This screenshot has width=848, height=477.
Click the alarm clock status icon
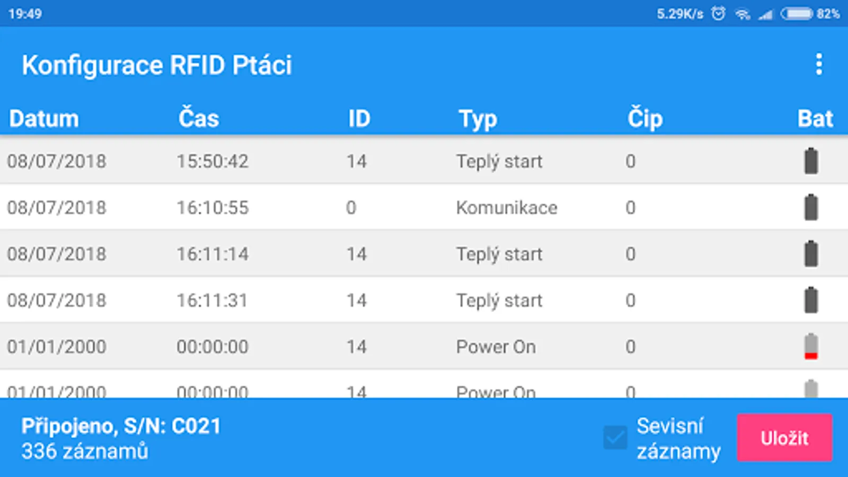click(x=718, y=13)
